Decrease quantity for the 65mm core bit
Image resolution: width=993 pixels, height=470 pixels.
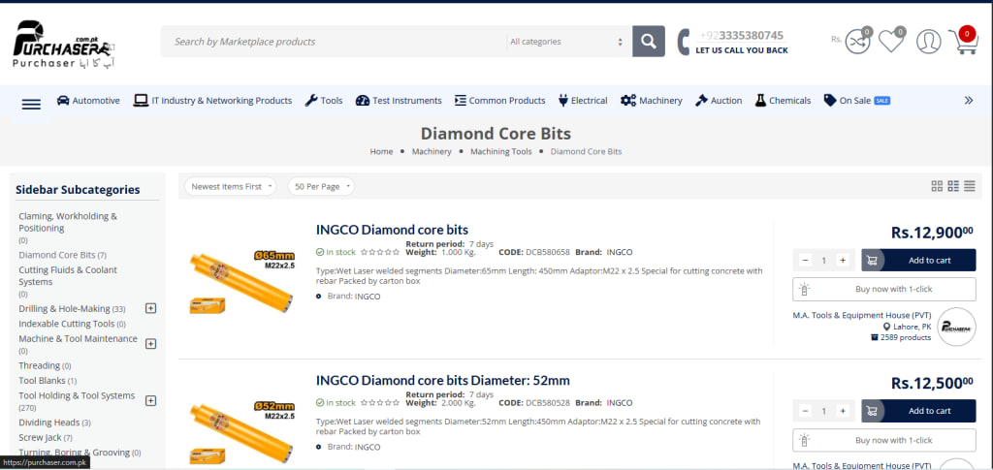[x=805, y=260]
